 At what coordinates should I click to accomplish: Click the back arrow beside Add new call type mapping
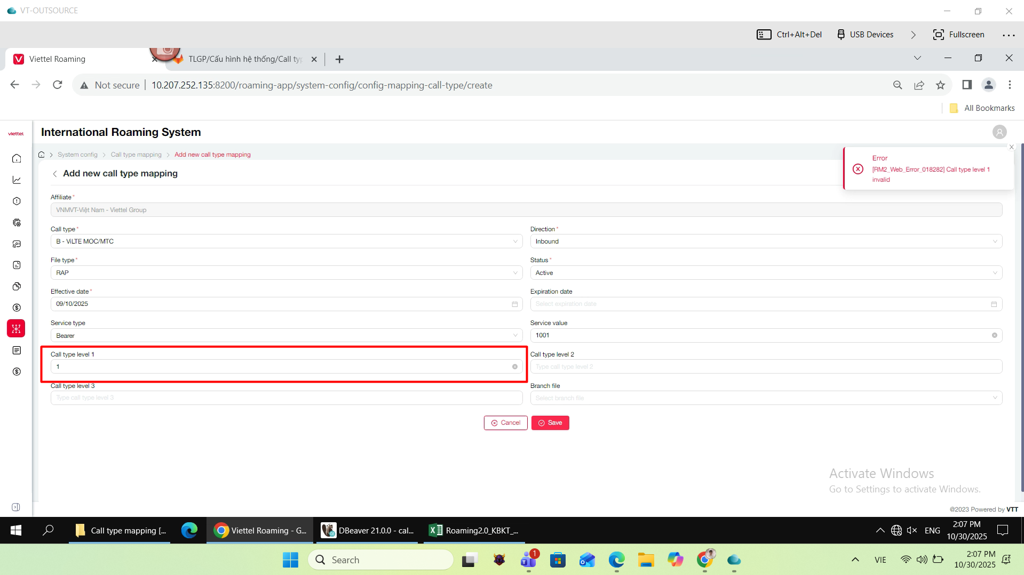coord(54,174)
